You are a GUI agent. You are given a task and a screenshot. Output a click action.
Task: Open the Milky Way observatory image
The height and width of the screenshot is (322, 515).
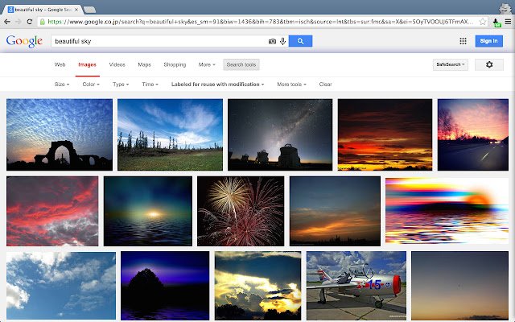(280, 134)
